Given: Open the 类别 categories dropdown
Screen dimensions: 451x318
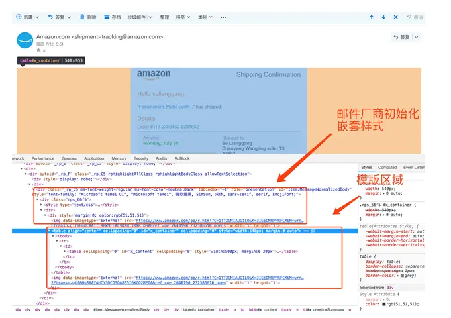Looking at the screenshot, I should tap(211, 17).
